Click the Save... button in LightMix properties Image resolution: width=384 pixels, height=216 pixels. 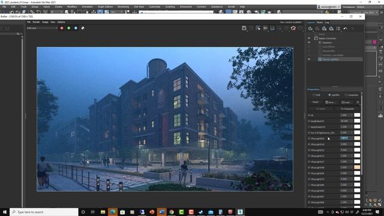331,102
